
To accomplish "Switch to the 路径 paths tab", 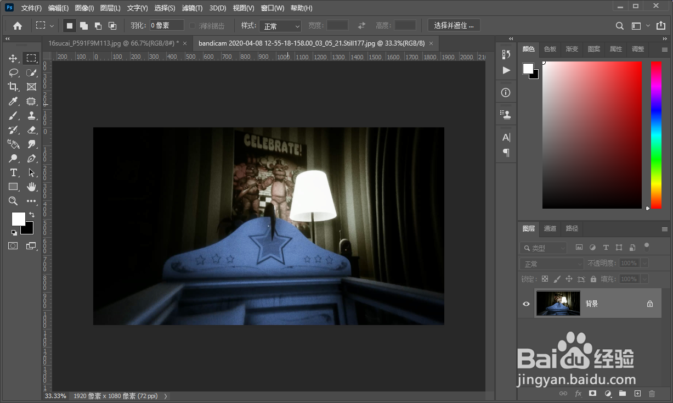I will [572, 228].
